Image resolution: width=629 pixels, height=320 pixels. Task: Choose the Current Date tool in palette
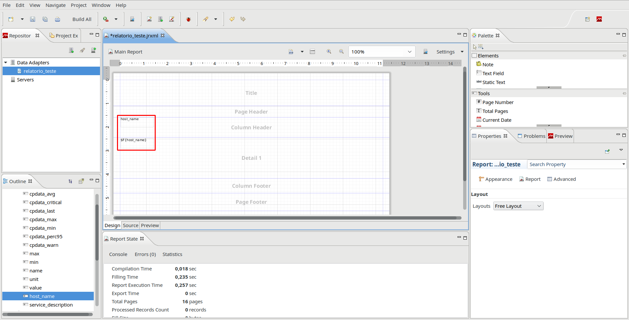(497, 120)
